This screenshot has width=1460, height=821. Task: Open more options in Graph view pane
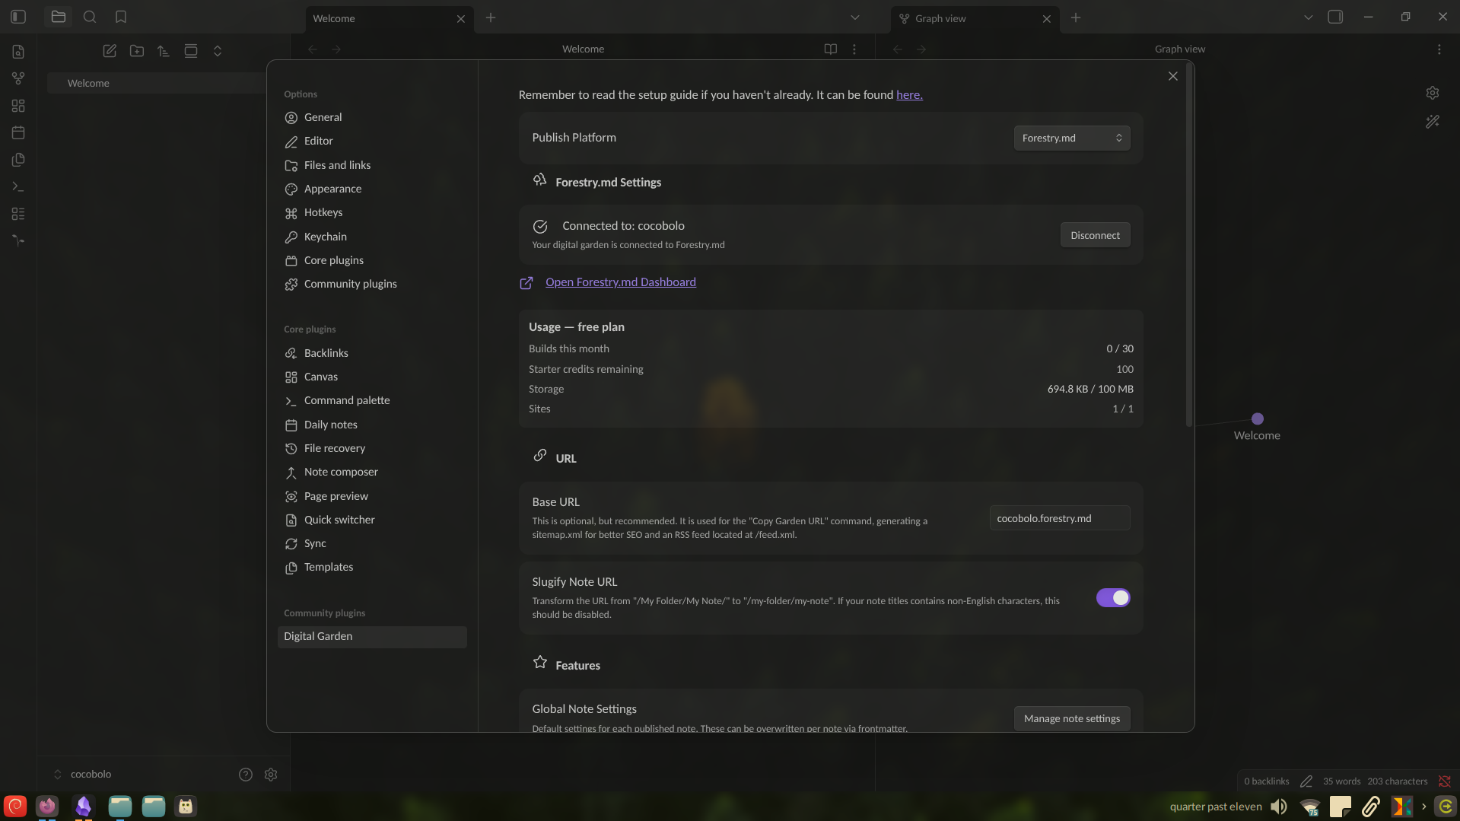[1439, 49]
